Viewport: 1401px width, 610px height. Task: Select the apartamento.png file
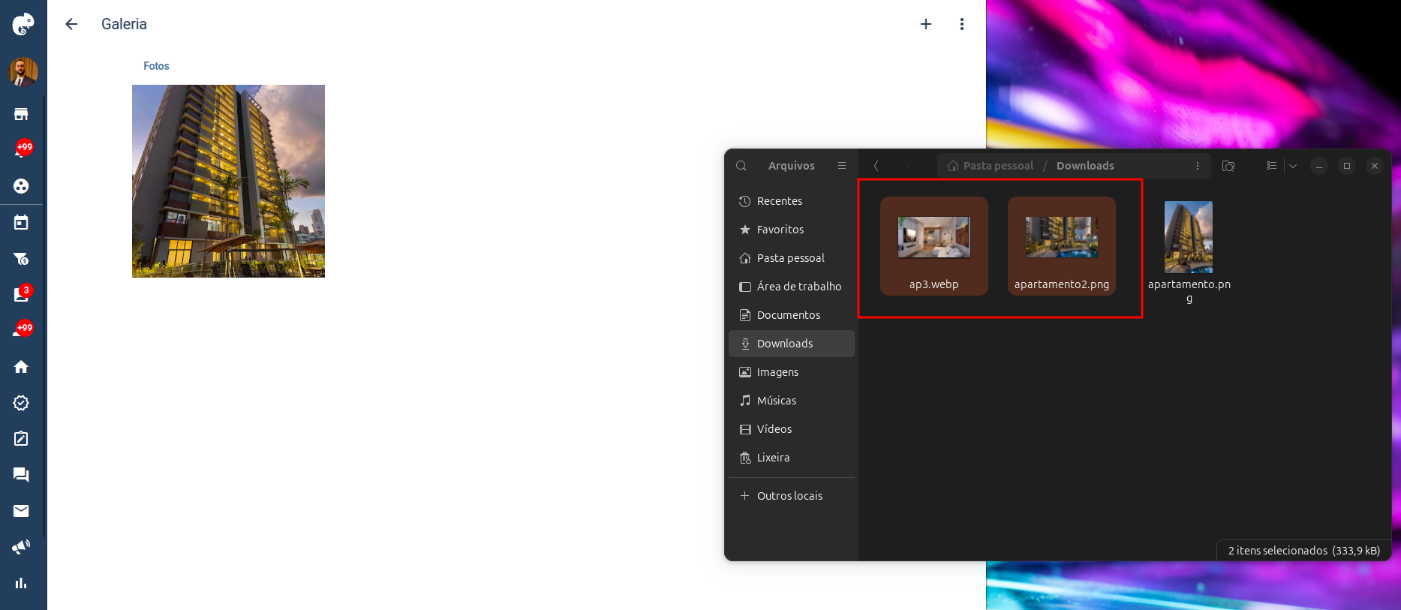coord(1189,252)
